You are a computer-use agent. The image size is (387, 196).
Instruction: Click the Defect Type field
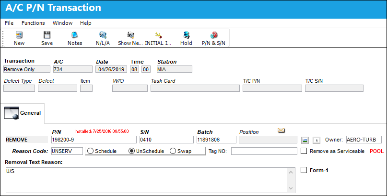coord(19,88)
